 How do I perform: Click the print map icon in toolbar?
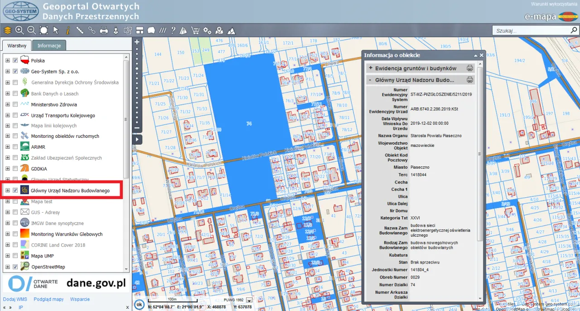pos(104,30)
